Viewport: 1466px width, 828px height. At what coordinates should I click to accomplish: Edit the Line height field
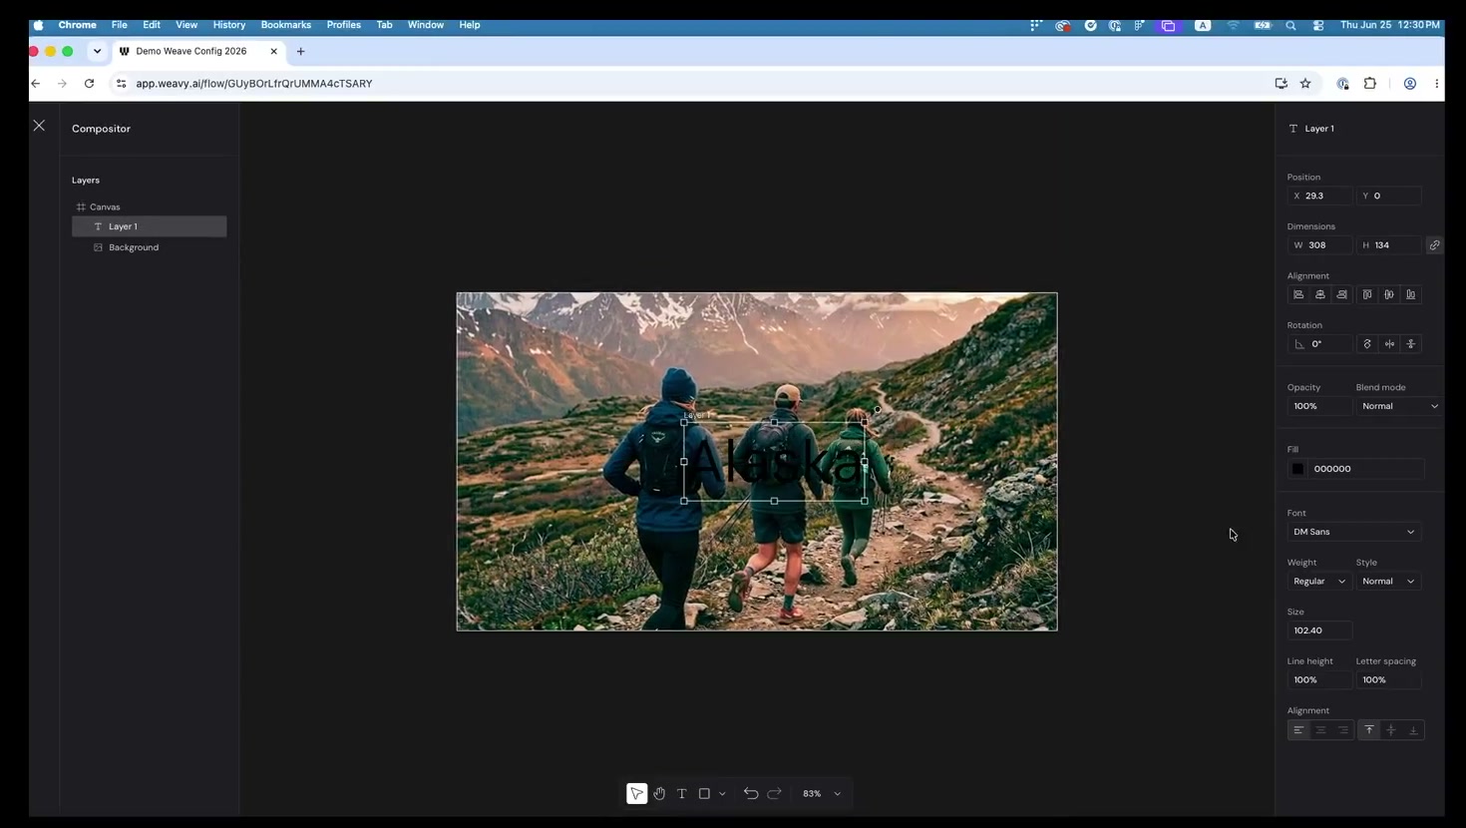(x=1319, y=680)
